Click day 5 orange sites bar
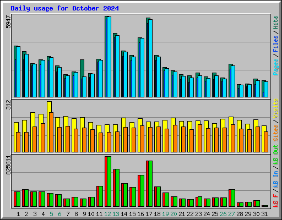 [x=51, y=132]
